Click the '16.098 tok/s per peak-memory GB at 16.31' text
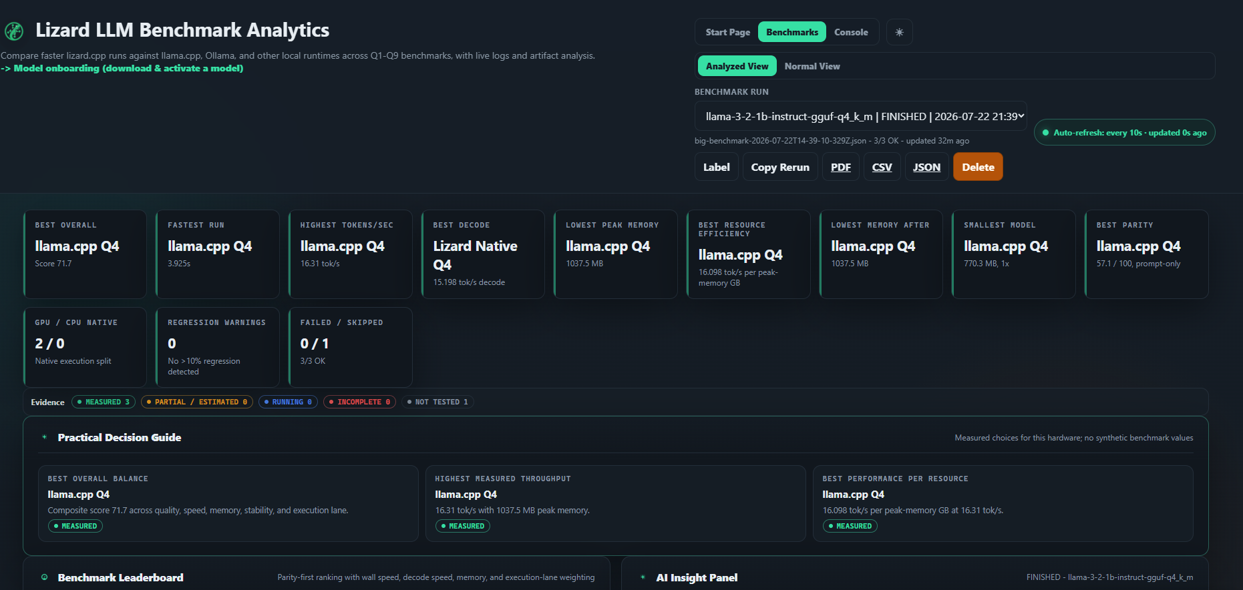Image resolution: width=1243 pixels, height=590 pixels. [x=913, y=511]
